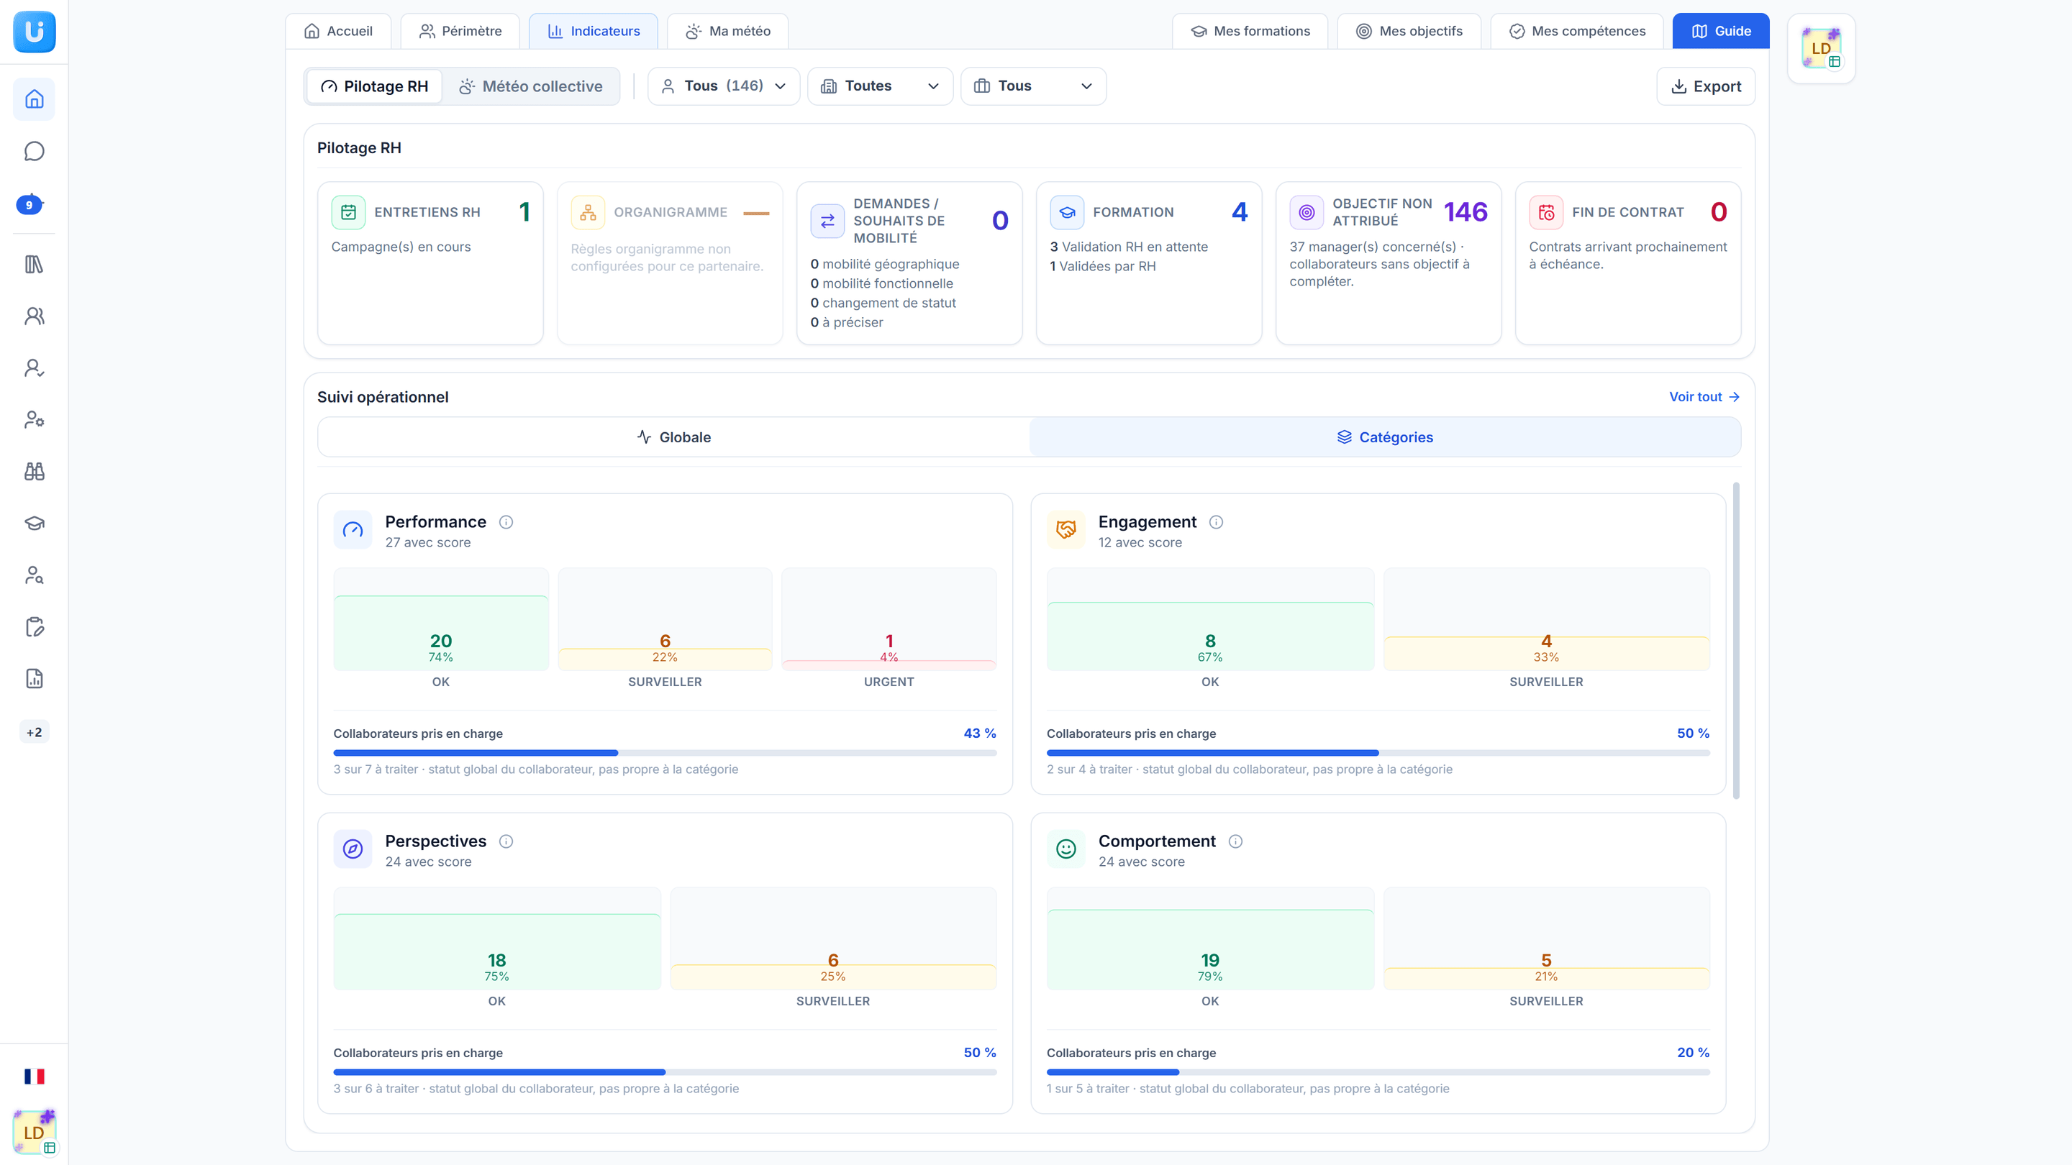Screen dimensions: 2072x1165
Task: Follow the Voir tout link
Action: (1704, 396)
